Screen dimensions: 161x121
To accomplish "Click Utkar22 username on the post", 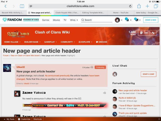I will coord(21,67).
